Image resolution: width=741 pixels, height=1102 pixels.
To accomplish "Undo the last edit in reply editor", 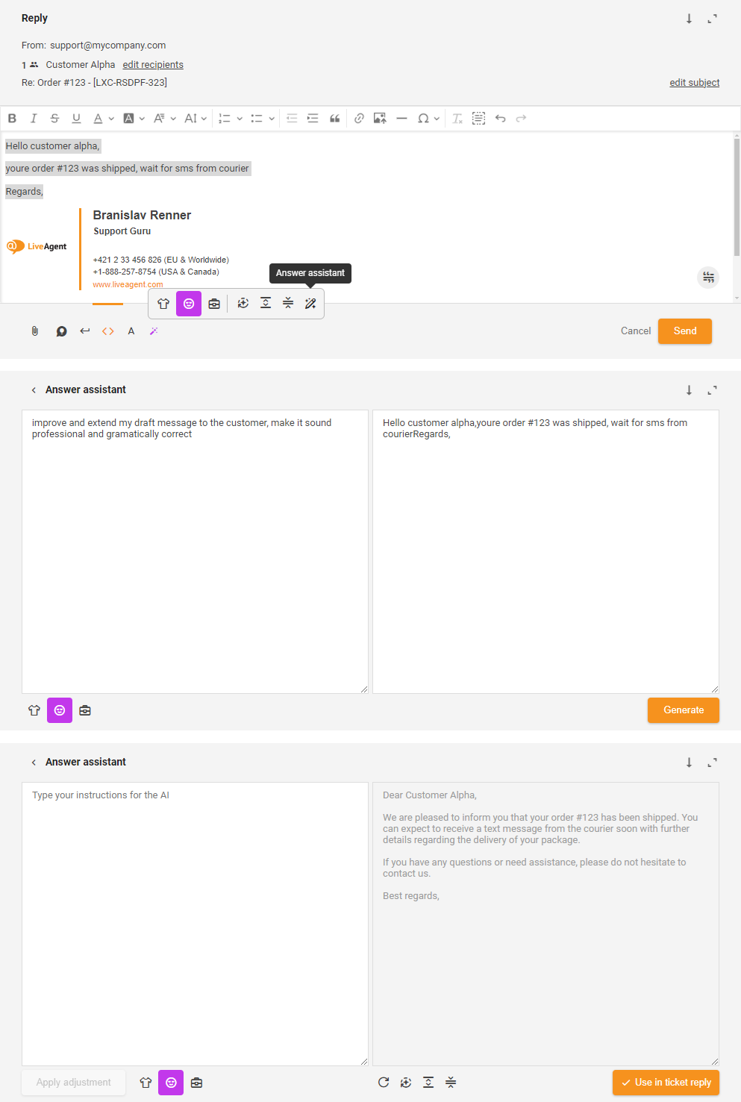I will 500,119.
